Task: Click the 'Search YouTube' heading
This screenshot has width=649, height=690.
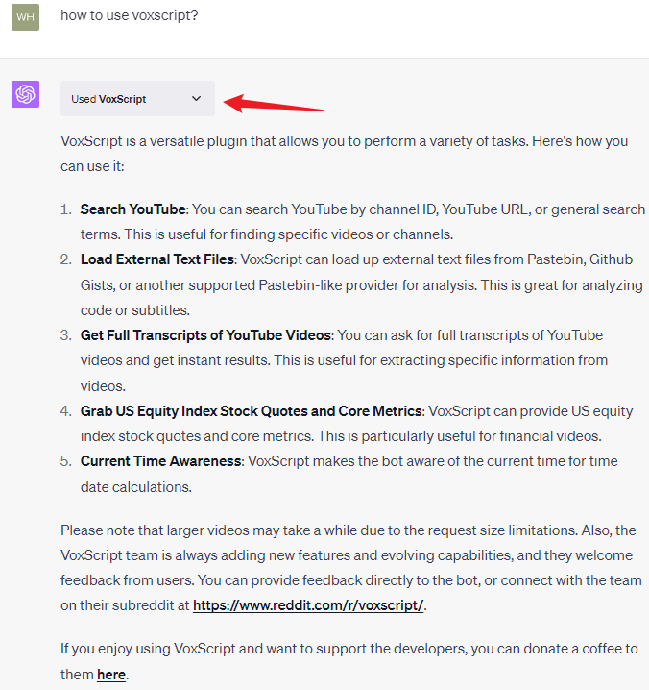Action: point(132,209)
